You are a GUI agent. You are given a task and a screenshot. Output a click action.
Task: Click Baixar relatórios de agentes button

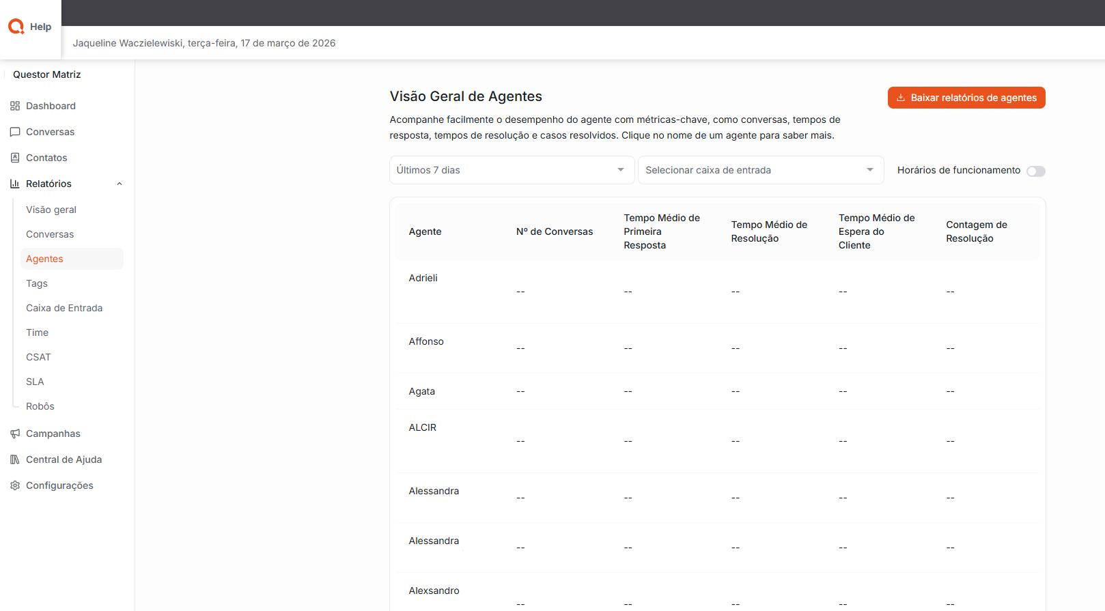(966, 98)
